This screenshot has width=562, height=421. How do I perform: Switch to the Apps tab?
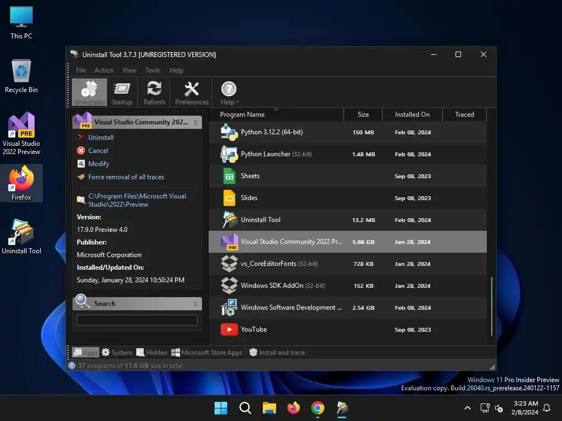click(x=86, y=352)
